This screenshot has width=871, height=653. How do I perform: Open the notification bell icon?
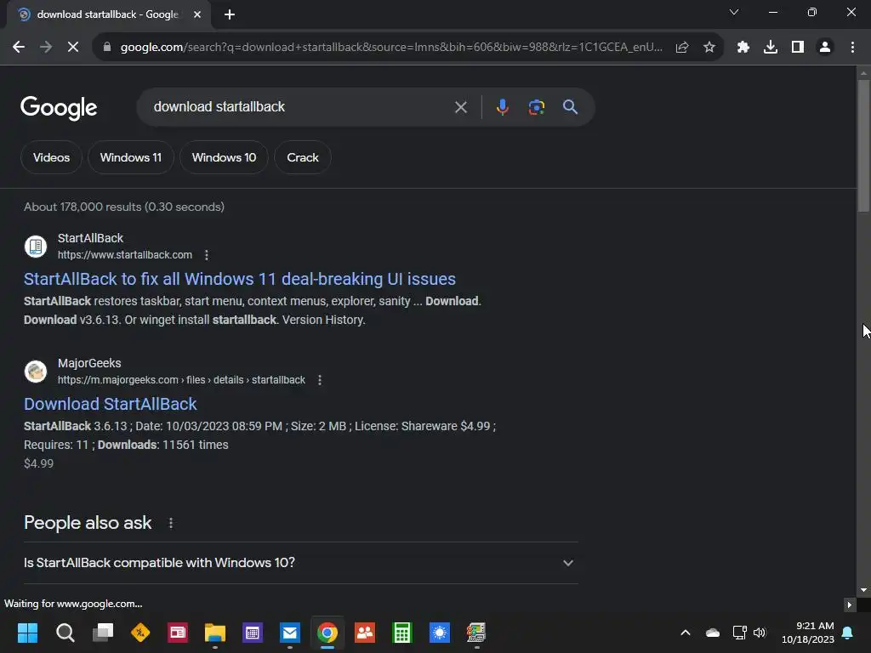[848, 633]
